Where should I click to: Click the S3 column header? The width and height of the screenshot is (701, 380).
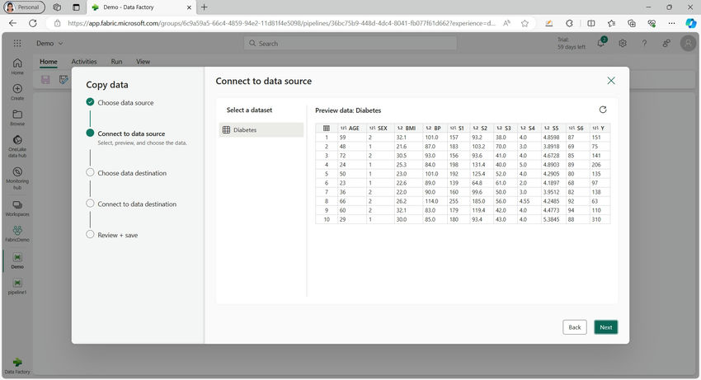[x=506, y=128]
